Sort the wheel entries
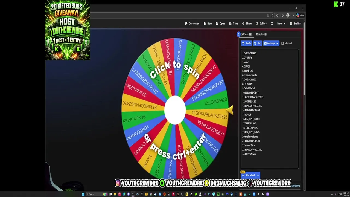This screenshot has width=350, height=197. [258, 43]
